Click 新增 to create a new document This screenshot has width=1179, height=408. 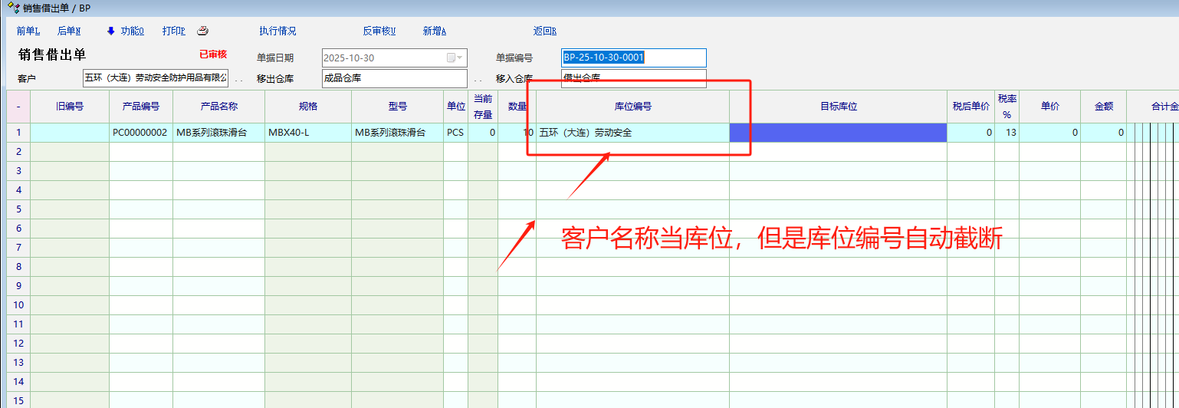[434, 31]
